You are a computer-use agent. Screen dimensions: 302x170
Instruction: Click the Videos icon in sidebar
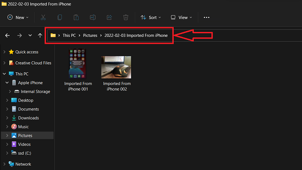point(14,144)
